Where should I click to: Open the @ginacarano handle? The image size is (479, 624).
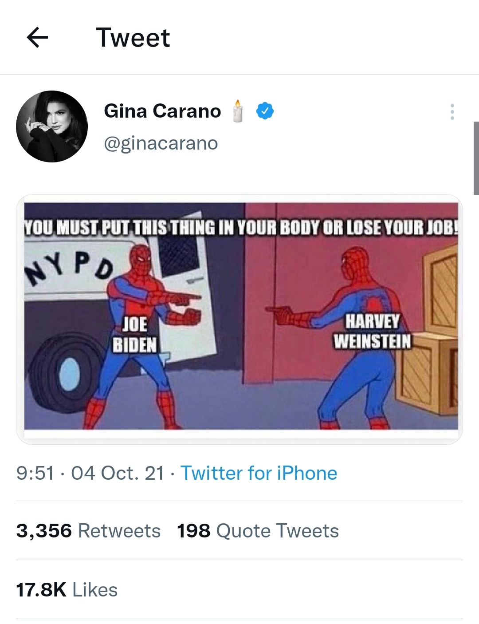coord(161,143)
